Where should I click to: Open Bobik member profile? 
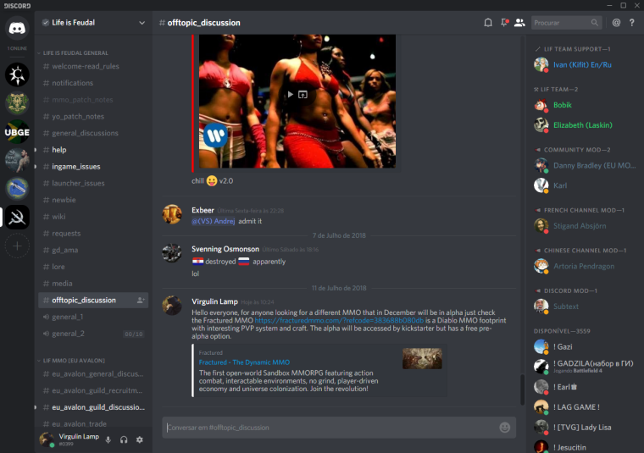pos(585,105)
